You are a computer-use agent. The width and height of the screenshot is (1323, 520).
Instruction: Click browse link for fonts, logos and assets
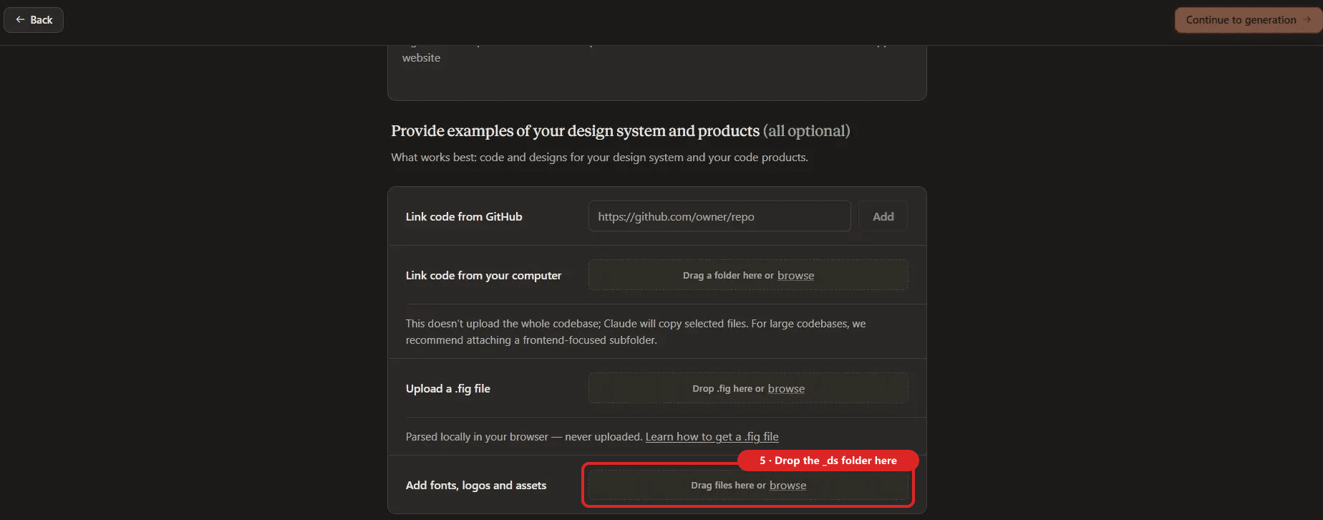click(x=787, y=486)
